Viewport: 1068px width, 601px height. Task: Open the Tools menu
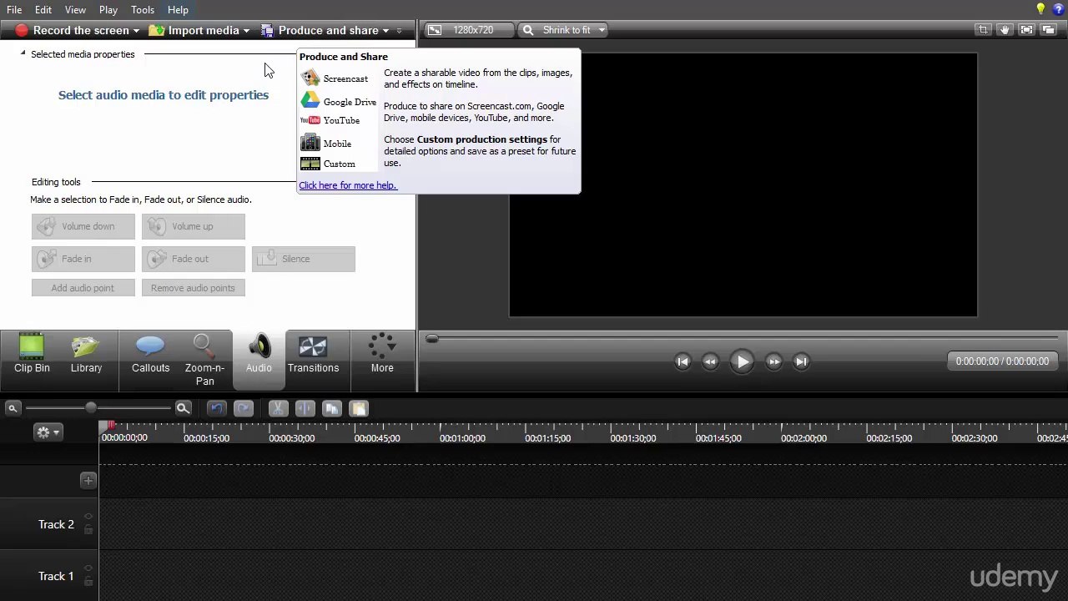143,9
